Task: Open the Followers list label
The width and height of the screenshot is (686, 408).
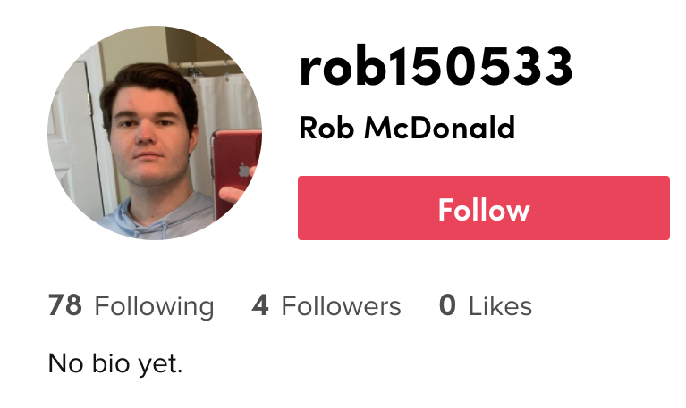Action: pyautogui.click(x=341, y=306)
